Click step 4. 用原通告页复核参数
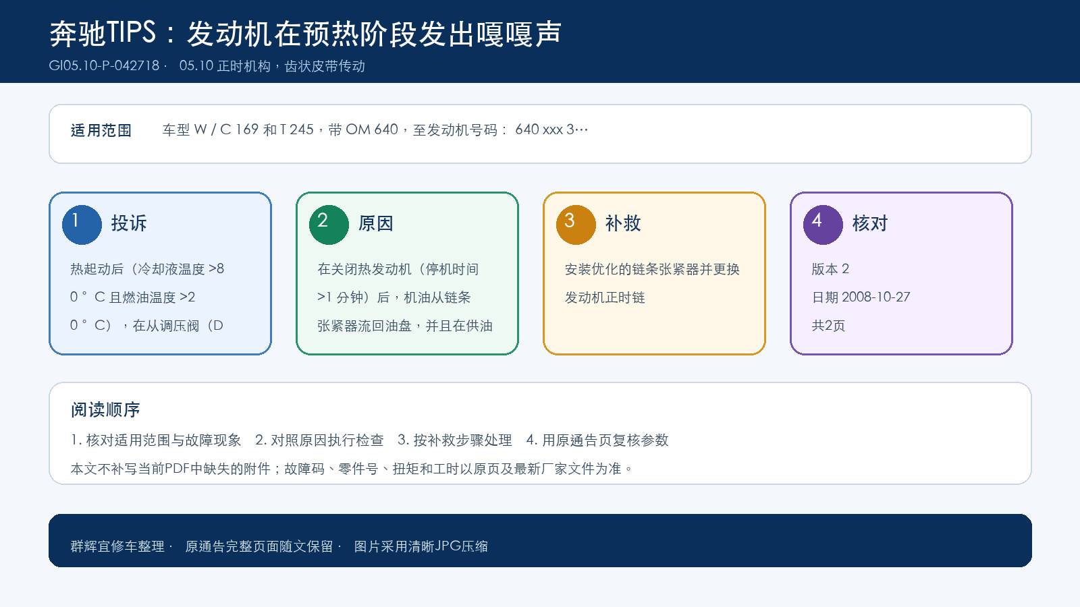 click(597, 440)
